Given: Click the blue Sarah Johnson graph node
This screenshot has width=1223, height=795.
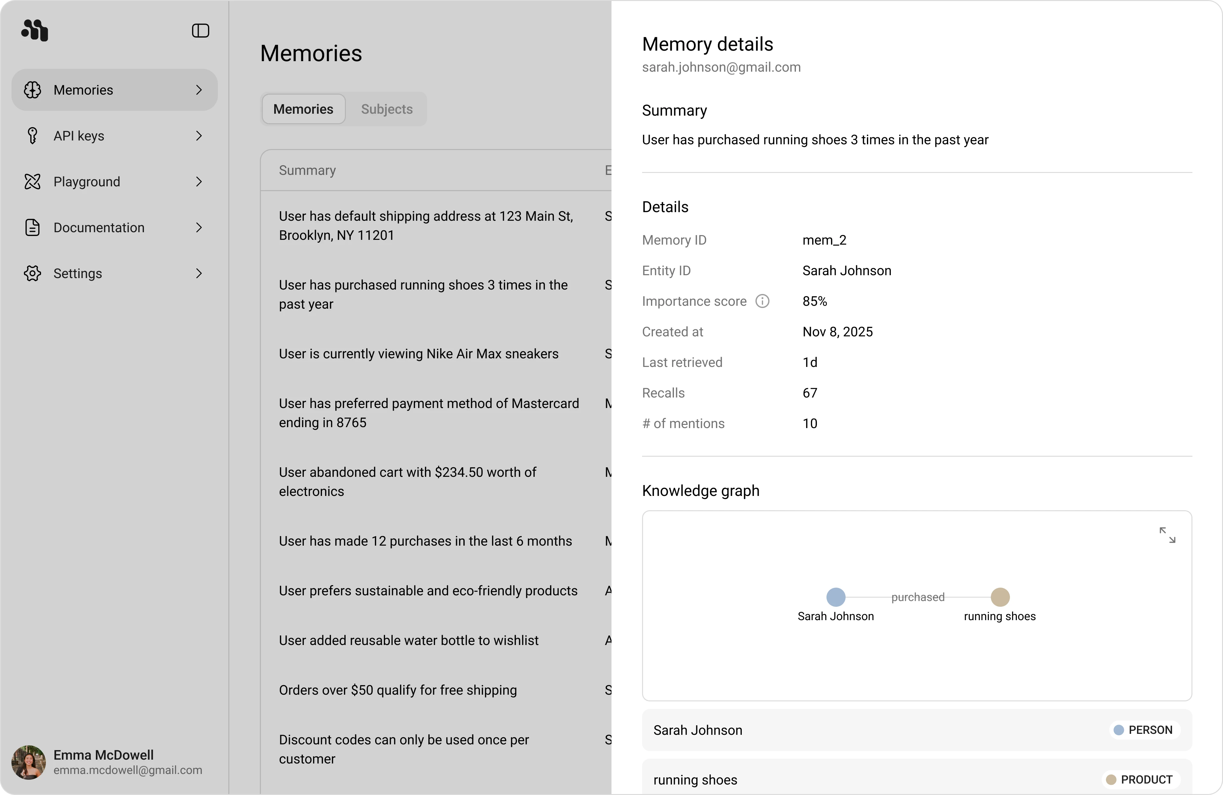Looking at the screenshot, I should point(835,597).
